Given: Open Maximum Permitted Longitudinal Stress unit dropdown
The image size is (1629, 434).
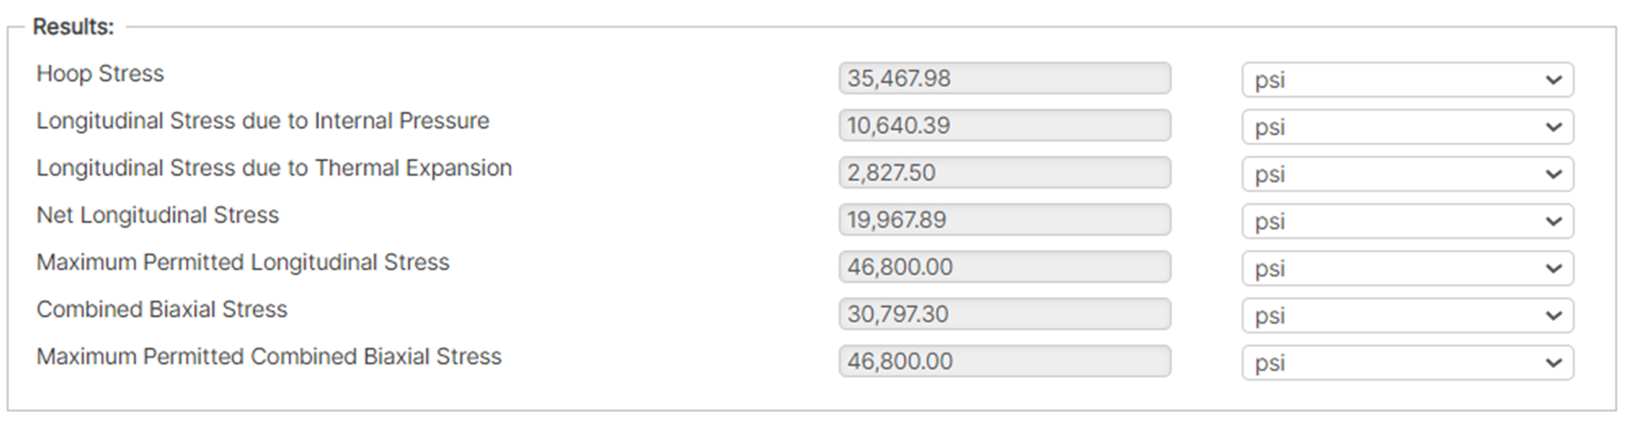Looking at the screenshot, I should tap(1407, 268).
